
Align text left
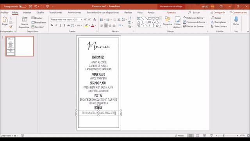pos(102,25)
